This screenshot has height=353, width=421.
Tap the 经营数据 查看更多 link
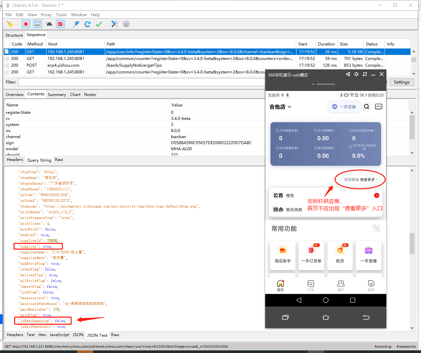tap(360, 180)
